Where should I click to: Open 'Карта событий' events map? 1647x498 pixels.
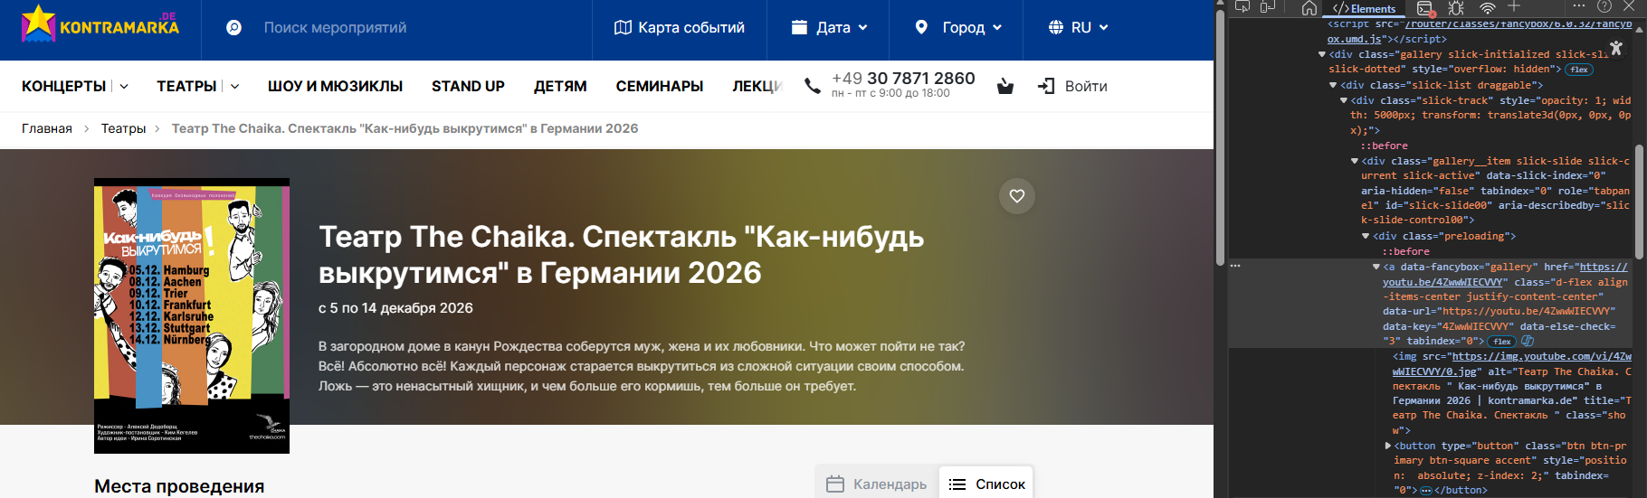pos(680,28)
